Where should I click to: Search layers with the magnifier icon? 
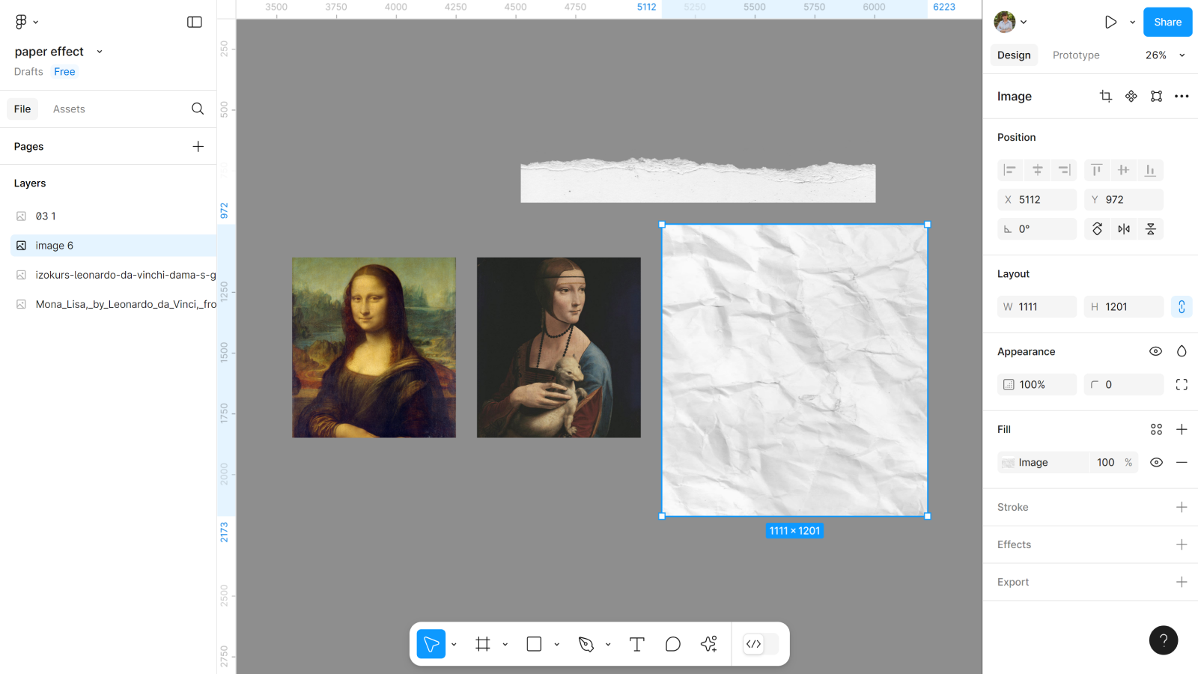pyautogui.click(x=198, y=109)
